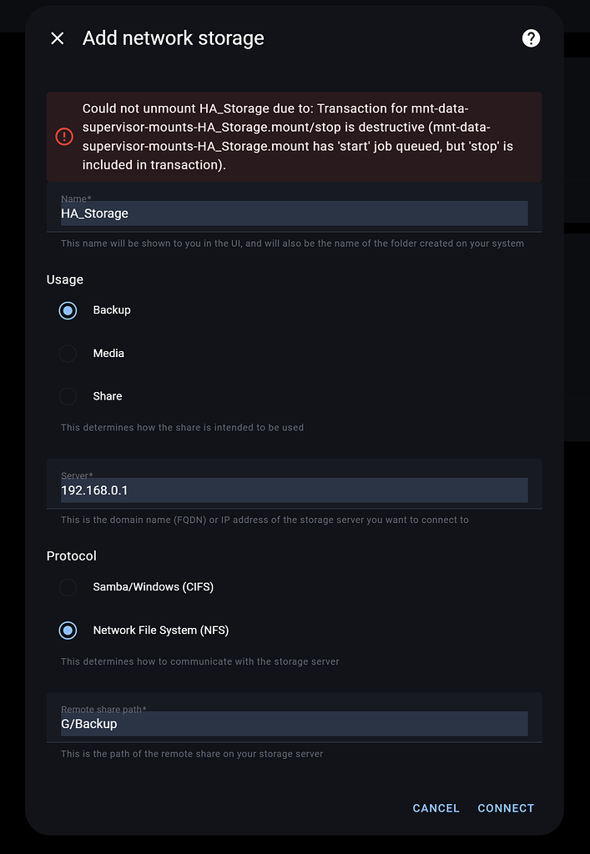The height and width of the screenshot is (854, 590).
Task: Click the Add network storage title text
Action: [x=173, y=38]
